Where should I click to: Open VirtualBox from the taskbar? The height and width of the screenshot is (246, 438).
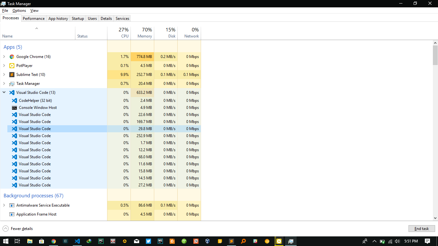click(208, 241)
